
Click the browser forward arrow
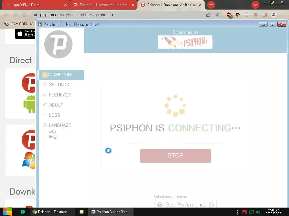coord(15,15)
